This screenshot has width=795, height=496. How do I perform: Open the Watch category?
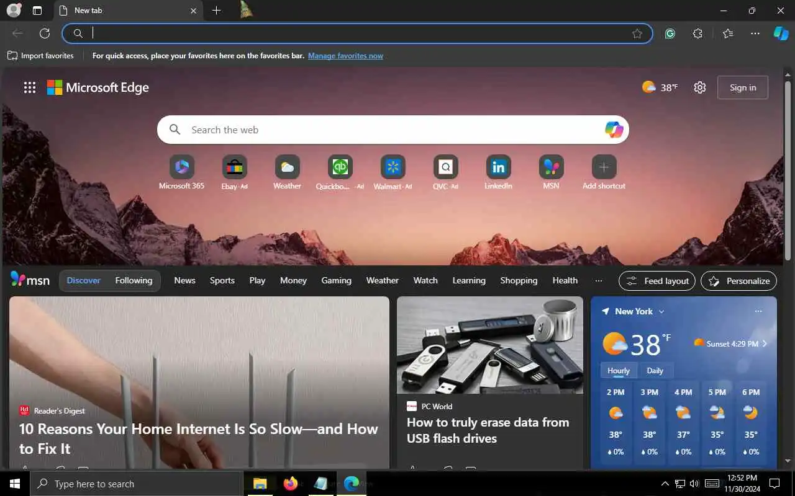425,280
